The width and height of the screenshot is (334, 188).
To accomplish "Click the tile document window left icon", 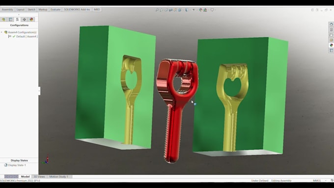I will pyautogui.click(x=312, y=10).
